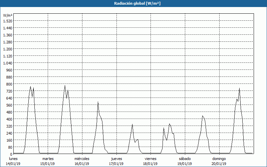267x167 pixels.
Task: Click the Saturday radiation peak on the curve
Action: point(203,116)
